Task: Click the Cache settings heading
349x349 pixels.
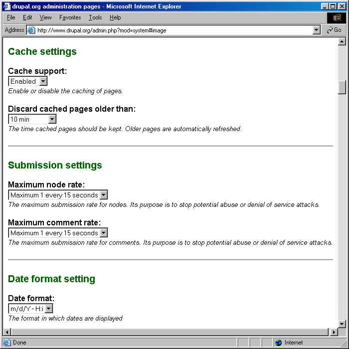Action: 42,52
